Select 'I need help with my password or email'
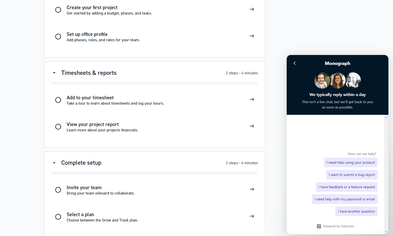Image resolution: width=393 pixels, height=236 pixels. pyautogui.click(x=344, y=199)
